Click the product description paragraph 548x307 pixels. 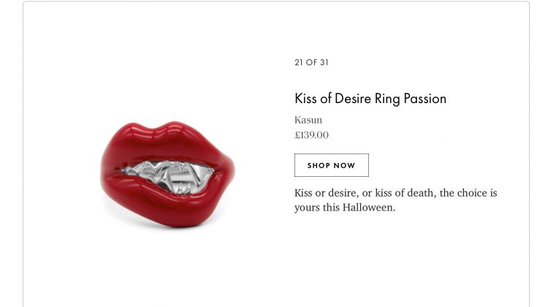click(395, 200)
